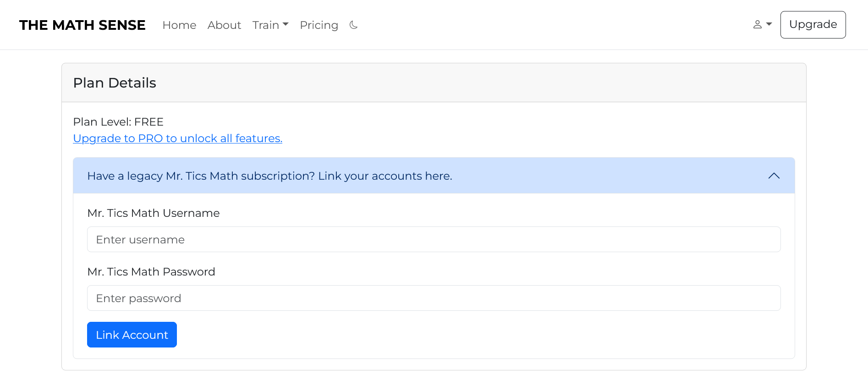Viewport: 868px width, 386px height.
Task: Click the Plan Details heading
Action: pos(115,83)
